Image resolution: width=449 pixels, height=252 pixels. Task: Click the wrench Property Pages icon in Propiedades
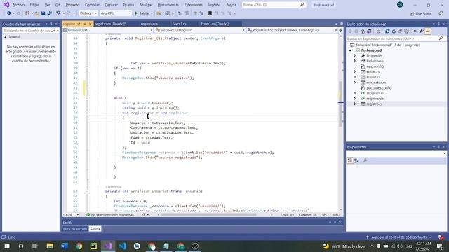point(365,160)
